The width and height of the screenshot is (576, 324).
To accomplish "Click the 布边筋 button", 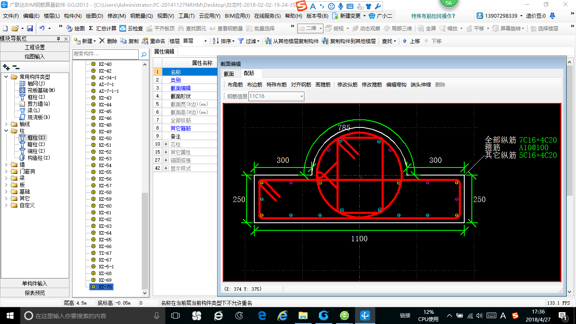I will 255,85.
